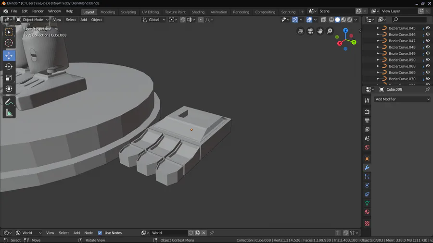Select the Rotate tool
This screenshot has height=243, width=433.
(9, 67)
